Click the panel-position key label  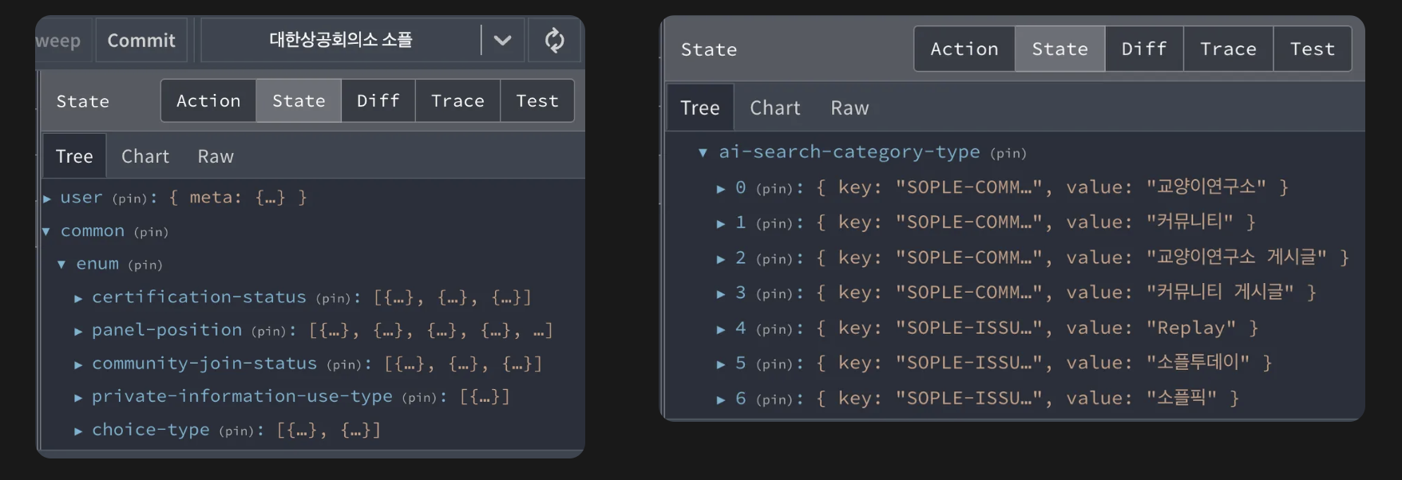click(167, 329)
